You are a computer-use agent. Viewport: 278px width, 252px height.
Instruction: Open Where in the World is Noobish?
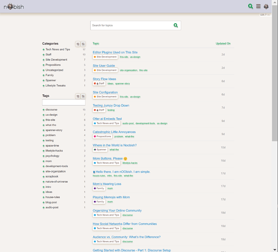click(114, 145)
